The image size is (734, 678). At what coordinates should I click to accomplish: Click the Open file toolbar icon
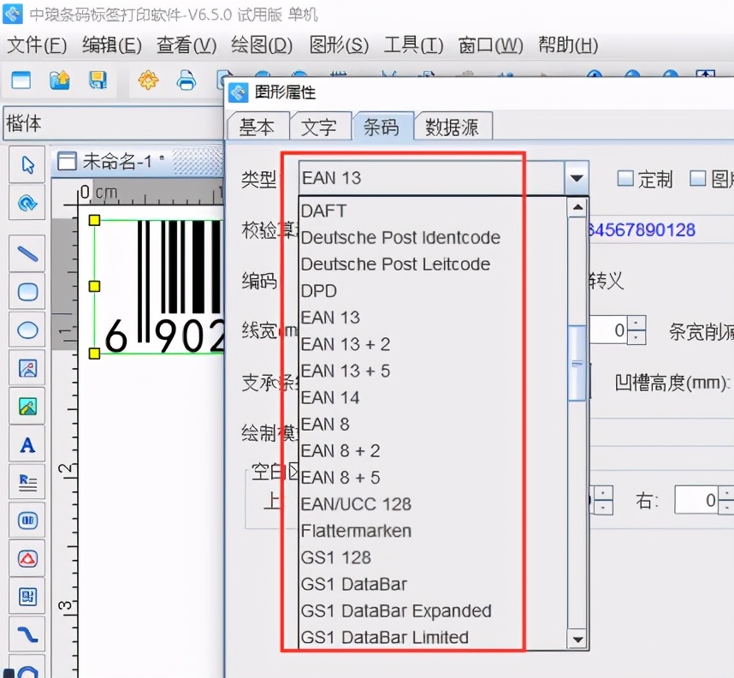click(59, 80)
